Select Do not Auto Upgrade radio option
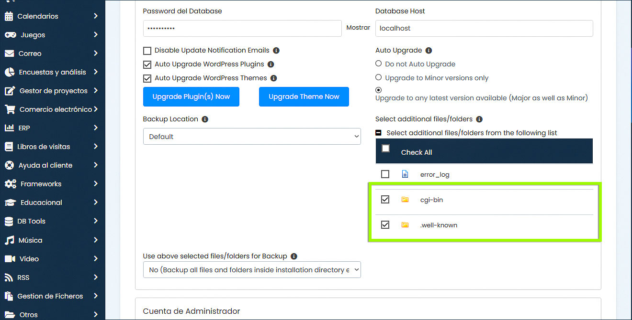The image size is (632, 320). coord(379,64)
